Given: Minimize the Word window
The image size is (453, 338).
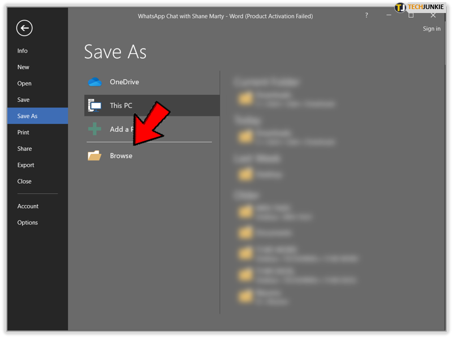Looking at the screenshot, I should coord(389,15).
